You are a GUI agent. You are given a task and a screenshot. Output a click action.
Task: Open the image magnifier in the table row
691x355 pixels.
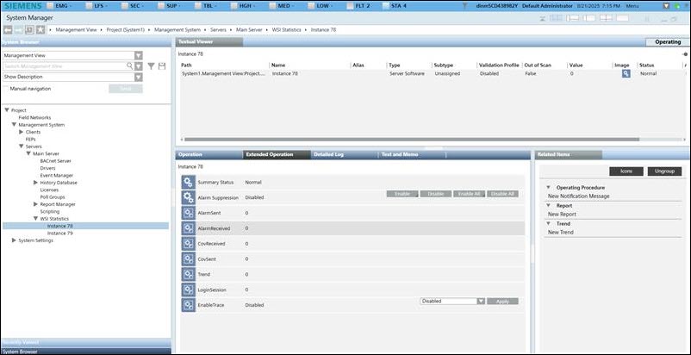[x=626, y=74]
